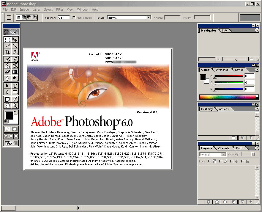Select the History Brush tool
This screenshot has width=262, height=212.
(15, 66)
